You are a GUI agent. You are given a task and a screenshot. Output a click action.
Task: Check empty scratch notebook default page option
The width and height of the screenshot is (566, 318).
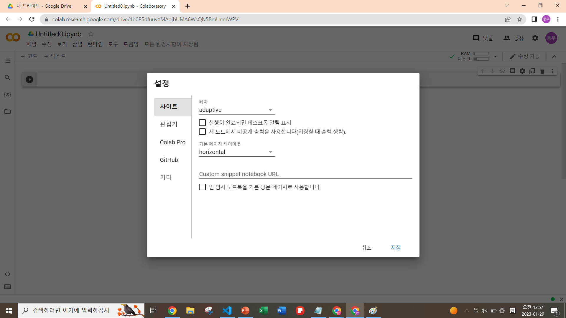pyautogui.click(x=202, y=187)
